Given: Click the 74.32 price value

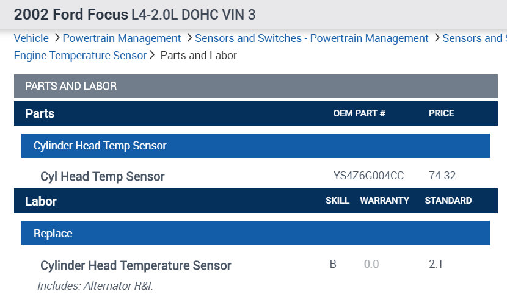Looking at the screenshot, I should (442, 176).
